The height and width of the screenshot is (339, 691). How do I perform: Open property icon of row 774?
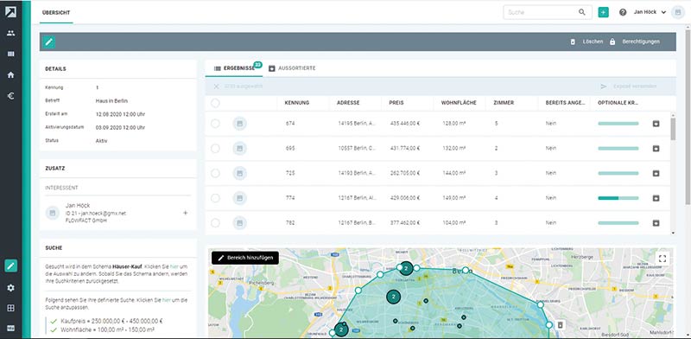[240, 198]
